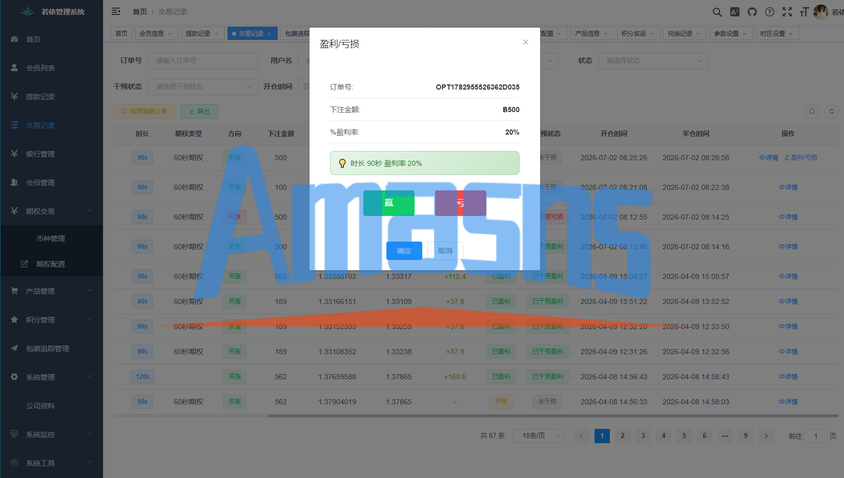Expand the 系统管理 menu
844x478 pixels.
coord(51,377)
